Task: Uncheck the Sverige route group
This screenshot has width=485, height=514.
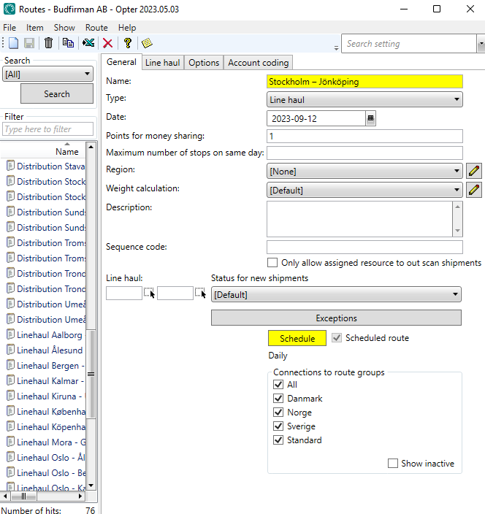Action: click(x=278, y=426)
